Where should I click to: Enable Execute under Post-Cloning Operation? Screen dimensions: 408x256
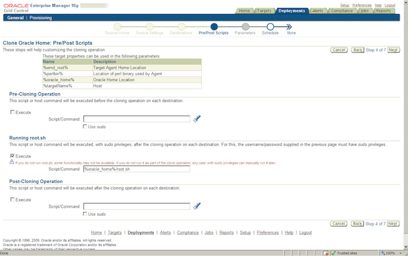pyautogui.click(x=12, y=199)
